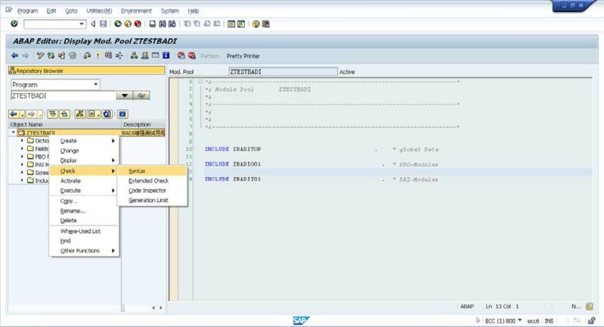Screen dimensions: 604x327
Task: Click the Active/Inactive toggle icon
Action: pos(51,55)
